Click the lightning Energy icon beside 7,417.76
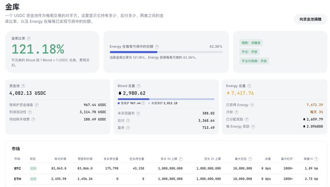 click(x=228, y=93)
